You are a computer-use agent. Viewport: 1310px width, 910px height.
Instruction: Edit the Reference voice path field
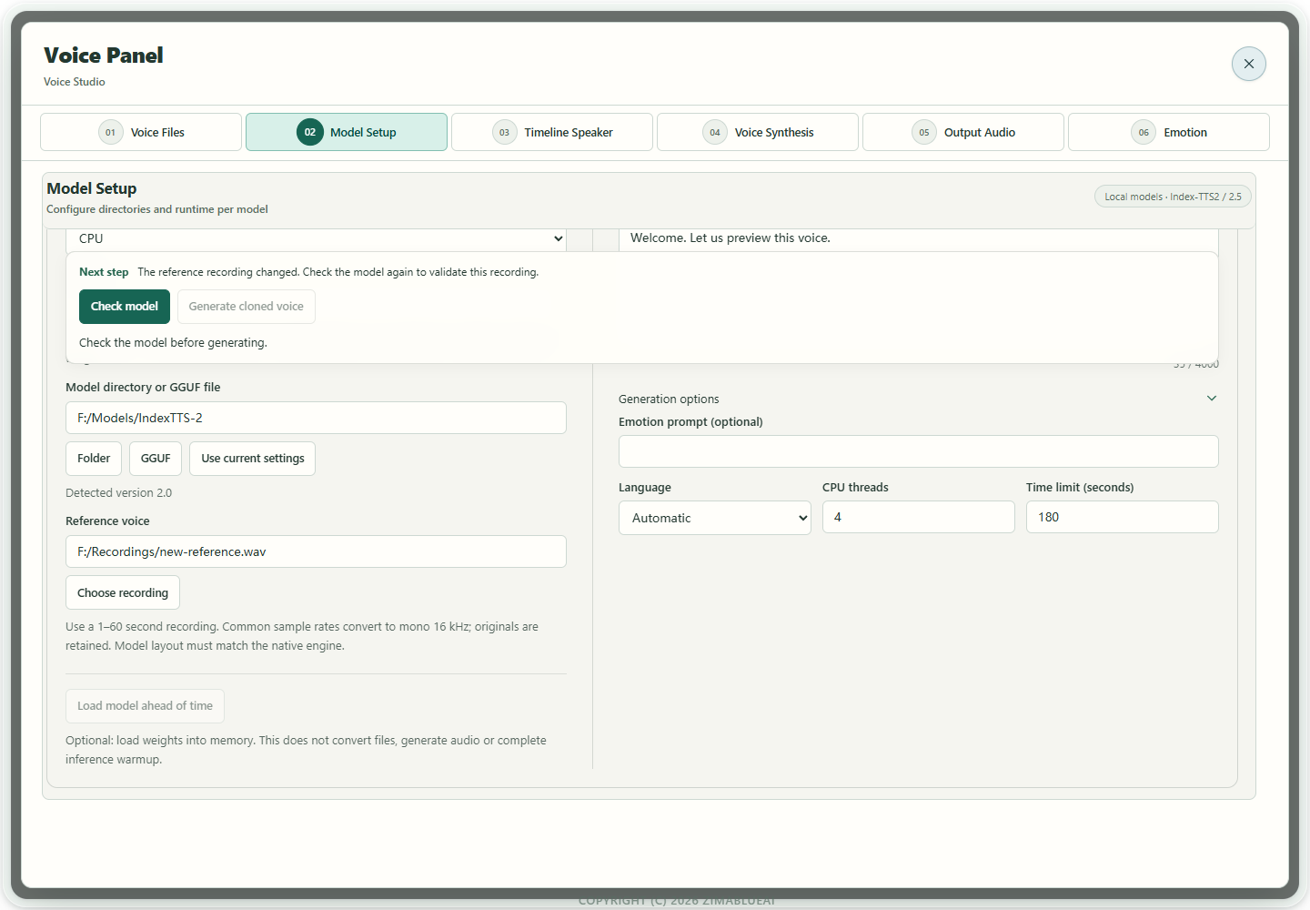(x=316, y=551)
